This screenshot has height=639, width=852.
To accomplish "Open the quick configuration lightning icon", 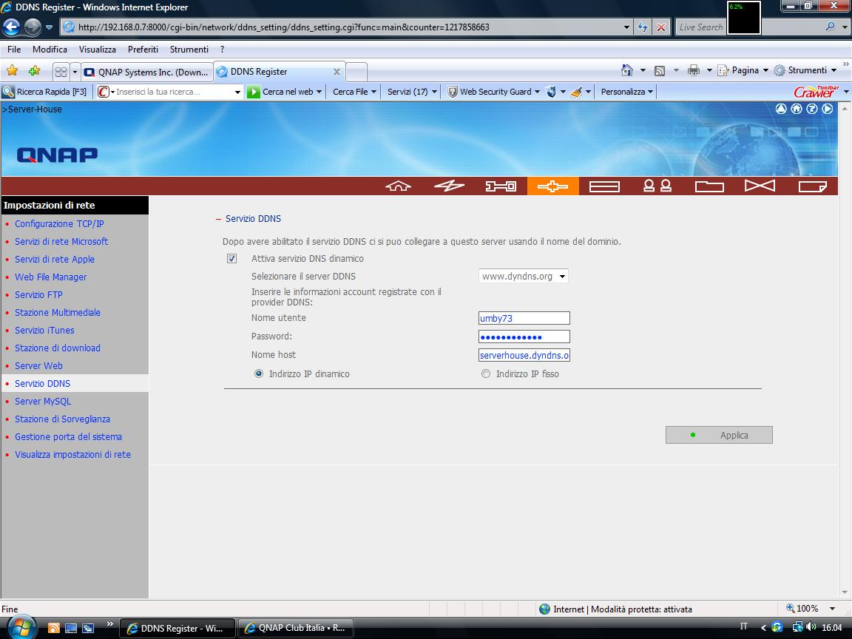I will tap(449, 186).
